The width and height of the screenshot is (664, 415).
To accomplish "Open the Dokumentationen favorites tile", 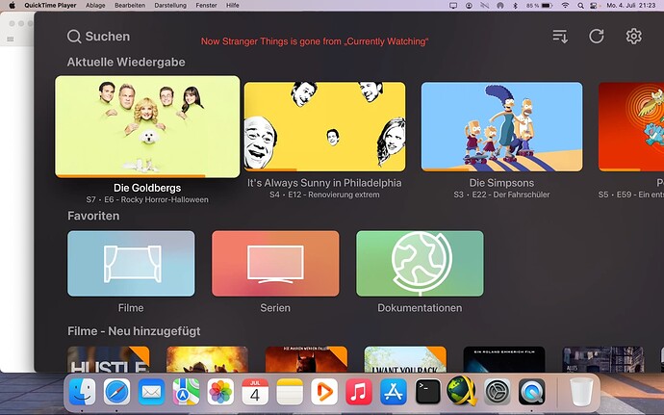I will click(x=421, y=263).
